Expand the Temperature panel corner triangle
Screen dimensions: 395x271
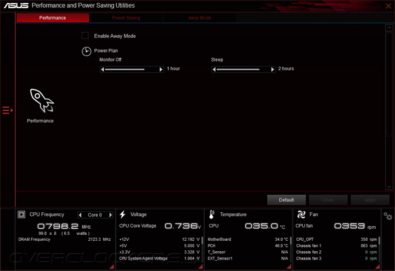point(289,267)
